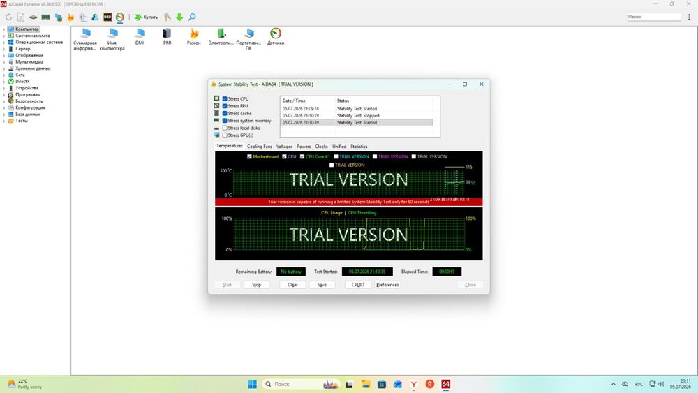Image resolution: width=698 pixels, height=393 pixels.
Task: Expand Операционная система tree node
Action: 3,43
